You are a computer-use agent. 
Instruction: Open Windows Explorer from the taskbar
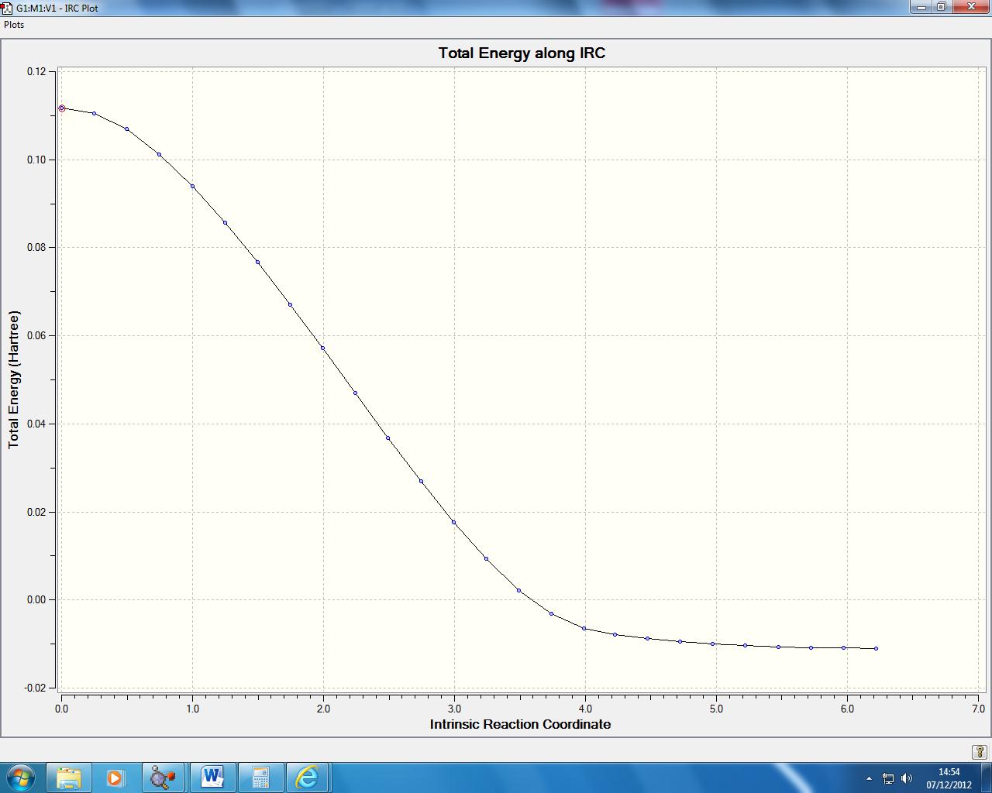tap(69, 777)
